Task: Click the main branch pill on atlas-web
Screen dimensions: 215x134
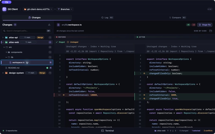Action: tap(28, 42)
